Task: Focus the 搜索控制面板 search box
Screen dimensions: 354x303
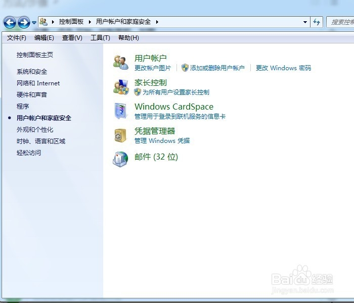Action: 340,22
